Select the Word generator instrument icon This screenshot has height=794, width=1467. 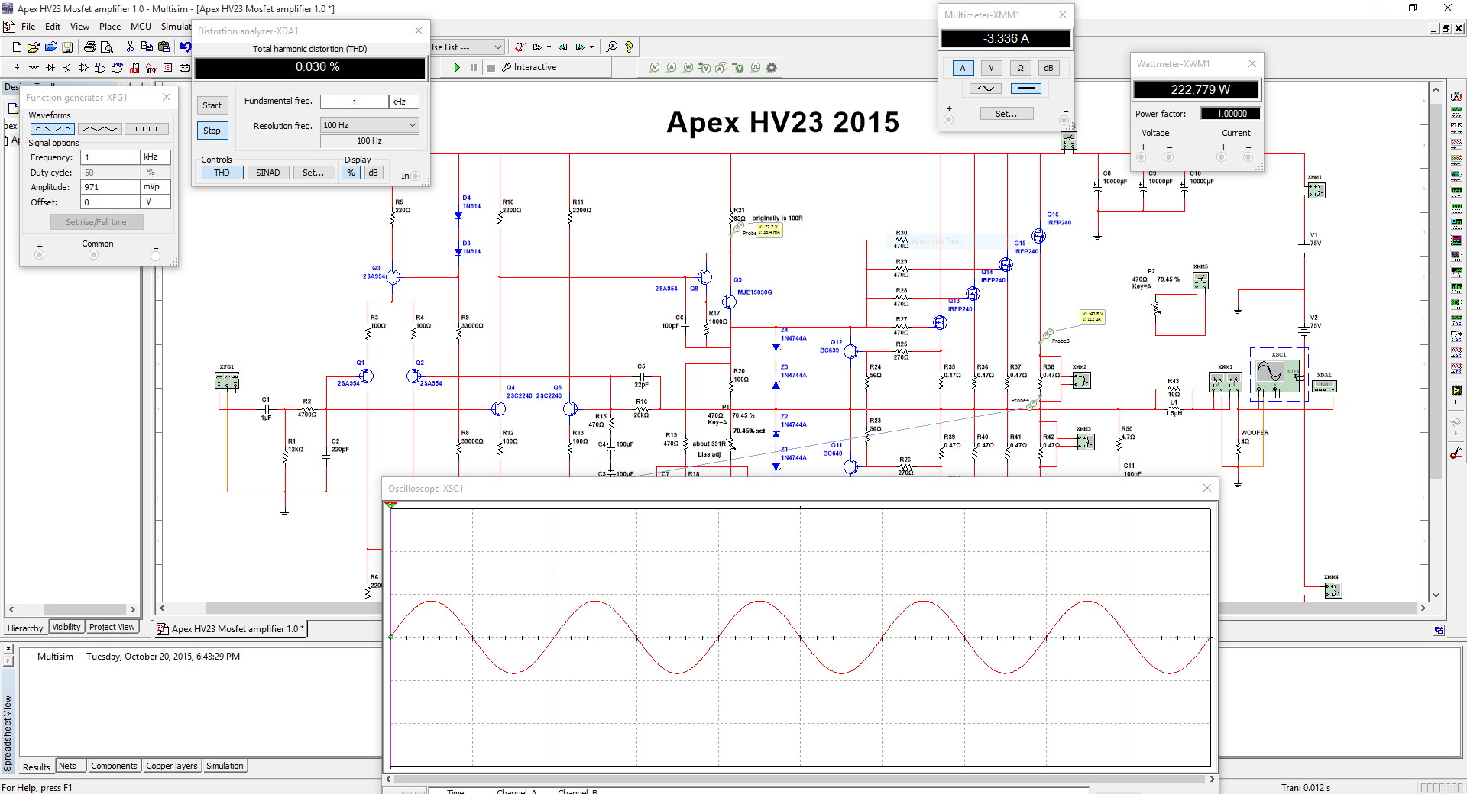pyautogui.click(x=1456, y=207)
